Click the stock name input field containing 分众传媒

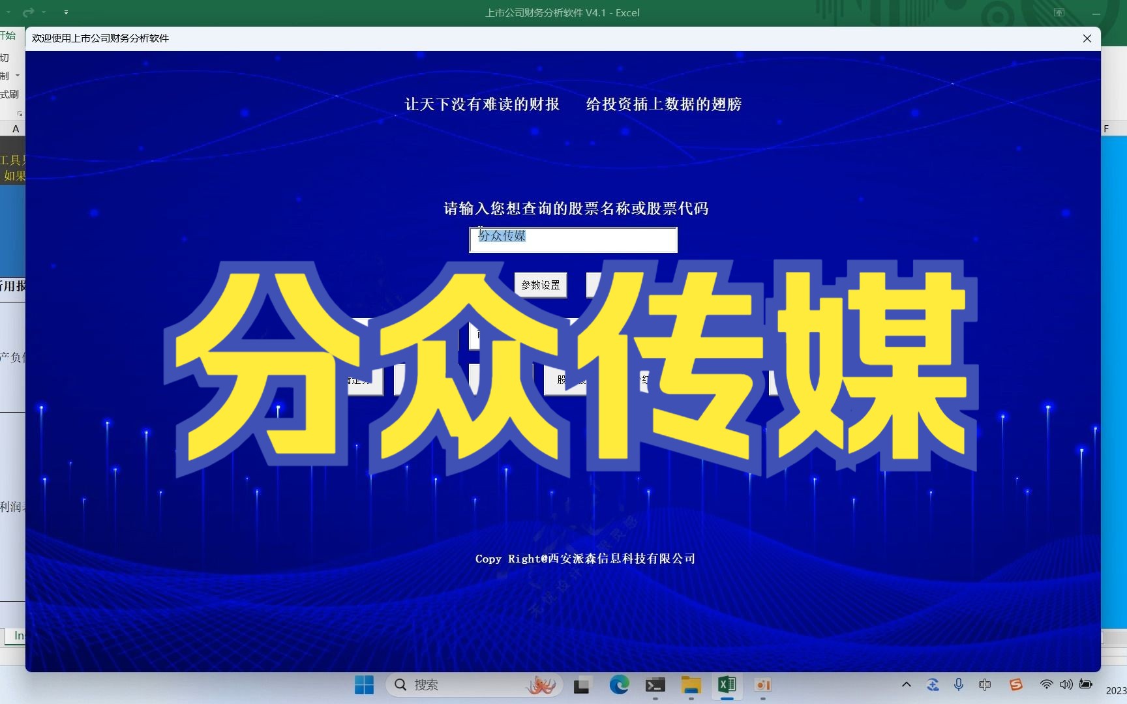[573, 240]
